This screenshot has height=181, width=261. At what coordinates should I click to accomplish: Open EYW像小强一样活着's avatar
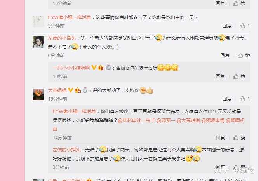tap(38, 21)
